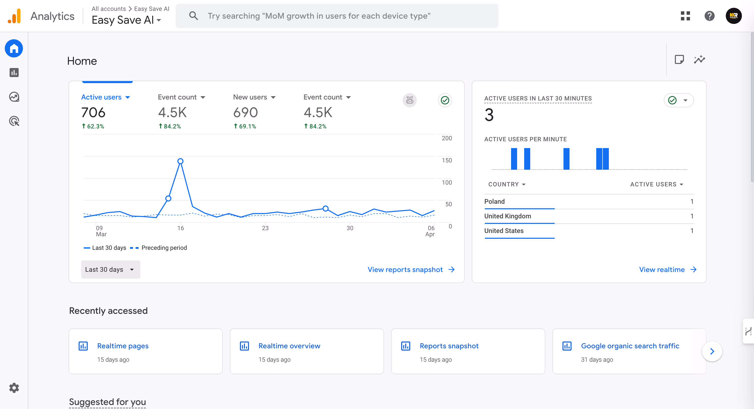Click the peak point on the chart
Image resolution: width=754 pixels, height=409 pixels.
tap(180, 161)
